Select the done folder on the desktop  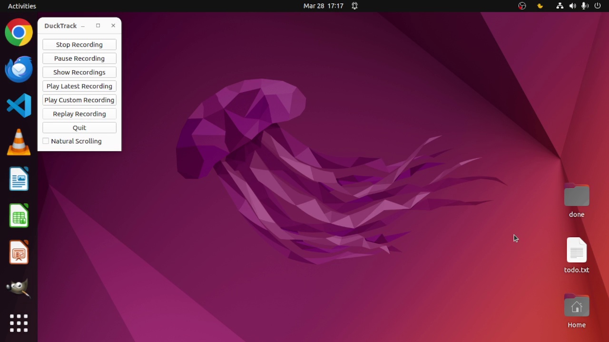click(577, 200)
